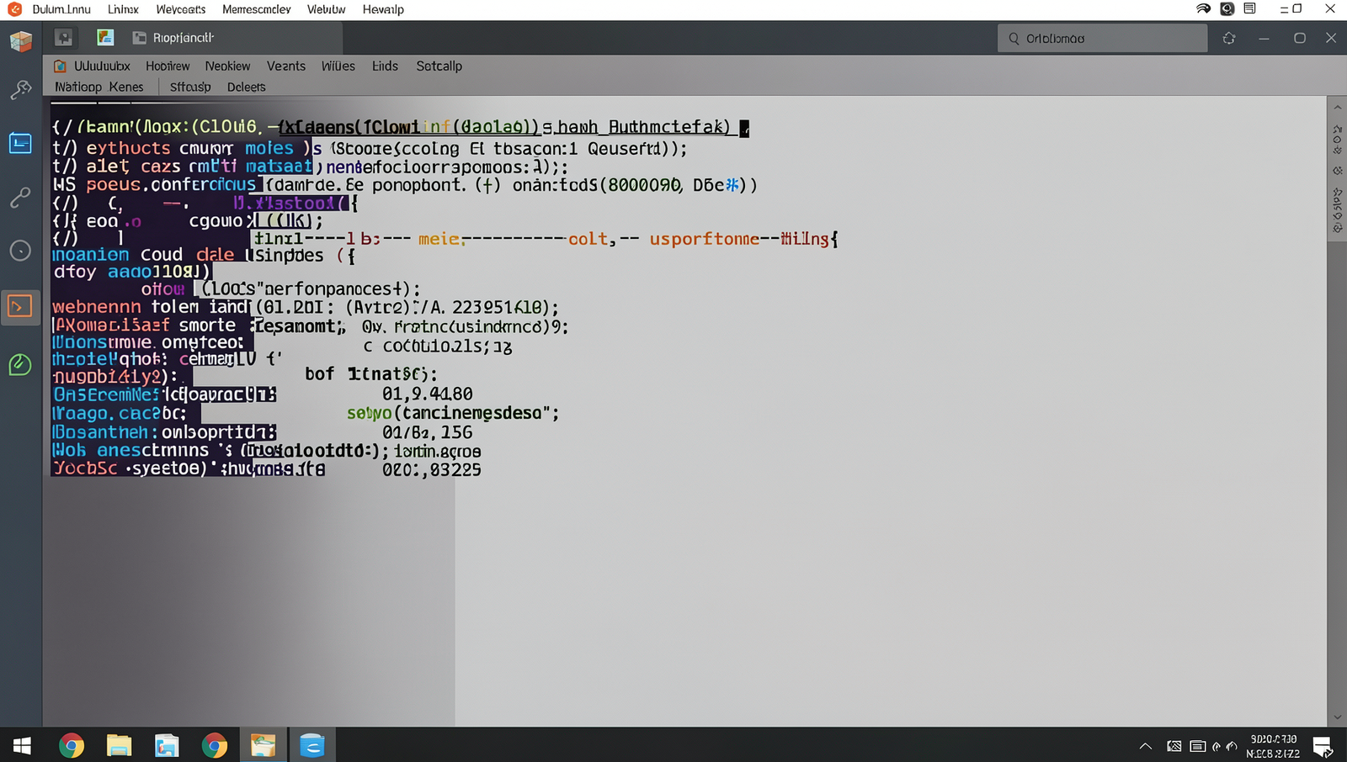Click the Sffcusp button
The width and height of the screenshot is (1347, 762).
[190, 87]
